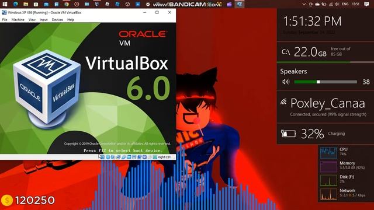
Task: Open the Action Center notifications icon
Action: (366, 4)
